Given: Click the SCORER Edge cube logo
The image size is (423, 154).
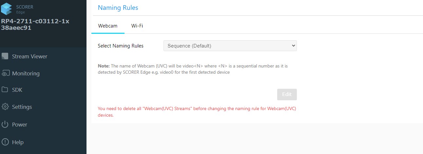Looking at the screenshot, I should pos(7,9).
